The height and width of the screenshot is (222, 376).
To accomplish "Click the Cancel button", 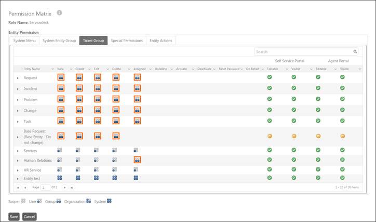I will (x=30, y=216).
